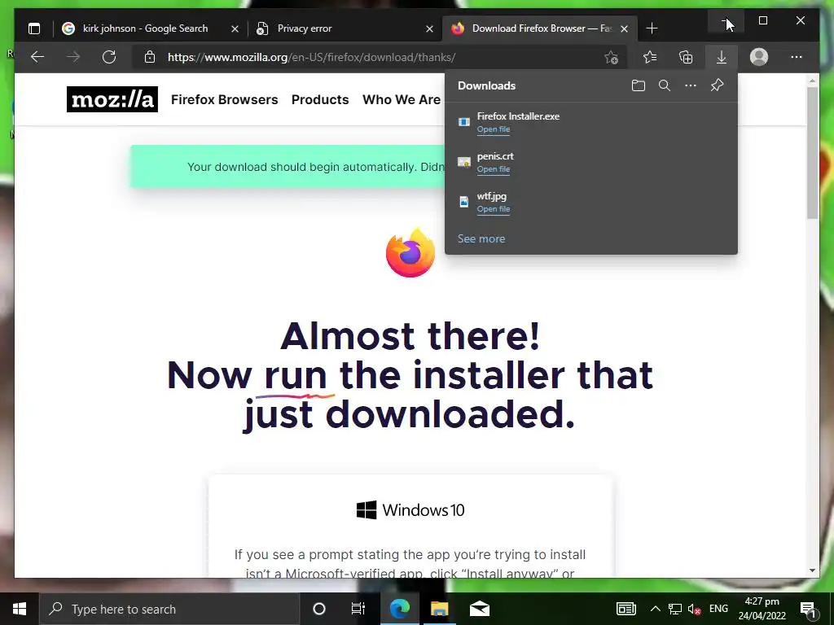Close the kirk johnson Google Search tab
Viewport: 834px width, 625px height.
pyautogui.click(x=235, y=28)
